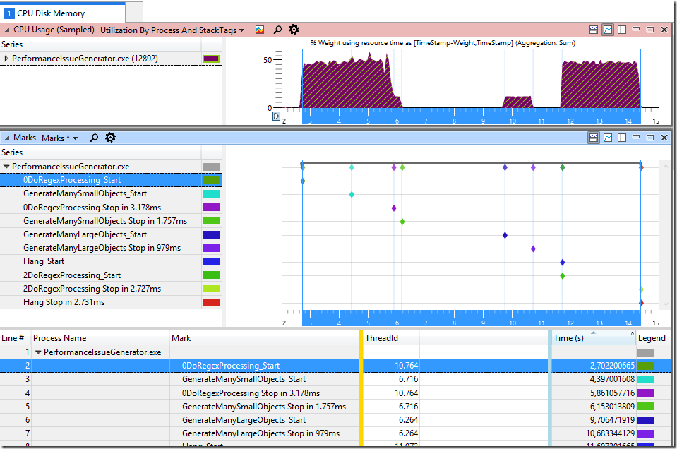Select Hang_Start in the series list
The width and height of the screenshot is (677, 449).
click(x=111, y=261)
